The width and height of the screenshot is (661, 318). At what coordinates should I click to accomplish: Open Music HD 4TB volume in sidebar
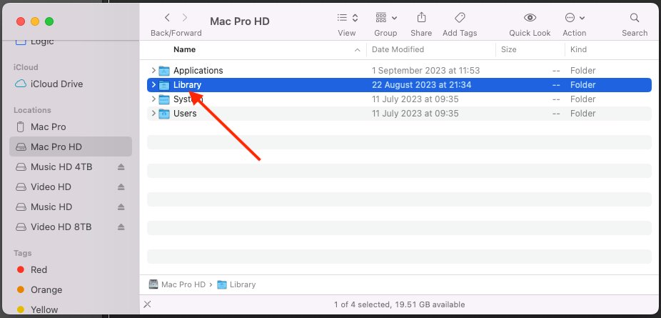coord(61,167)
